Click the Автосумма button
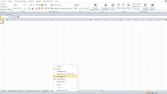Viewport: 167px width, 94px height. [x=136, y=4]
